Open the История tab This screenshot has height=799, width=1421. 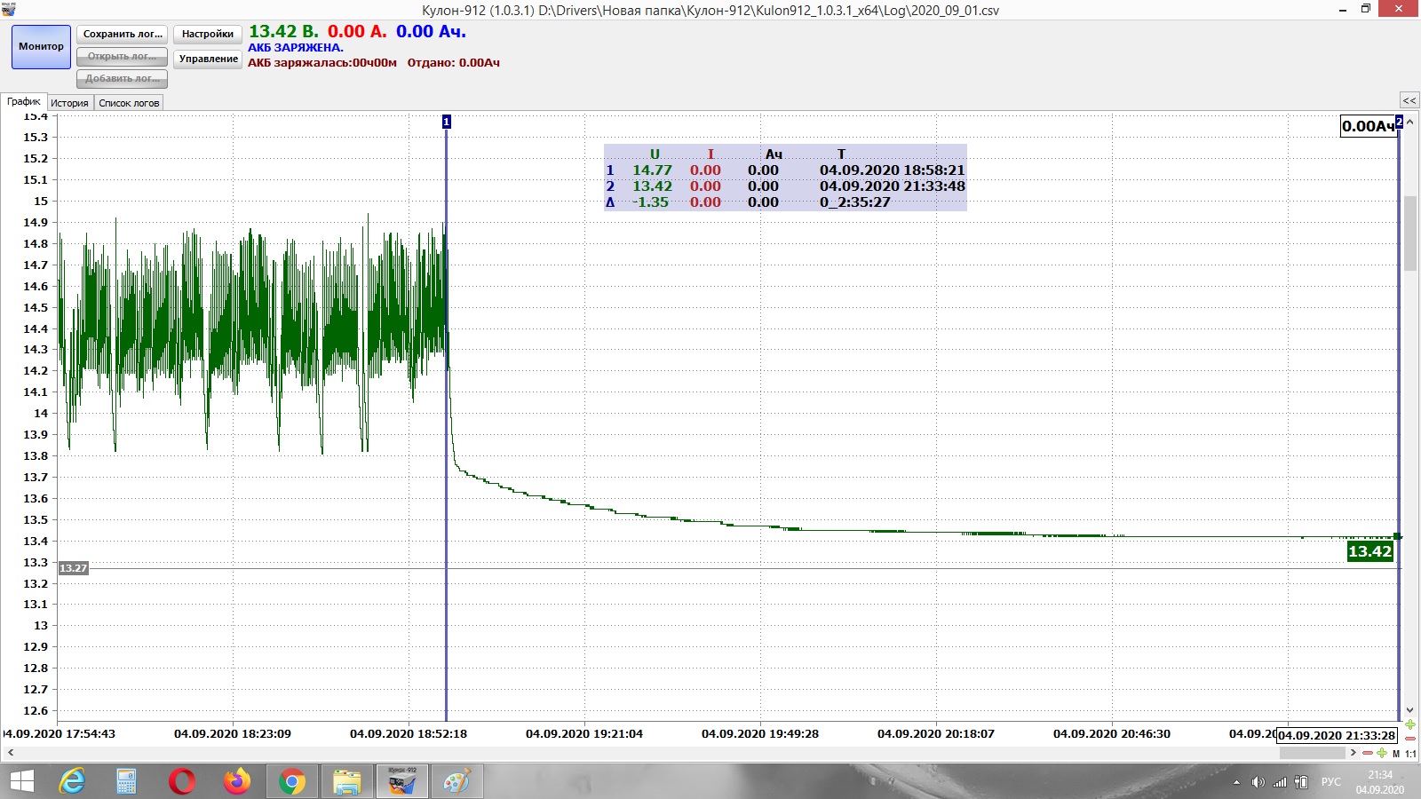pyautogui.click(x=69, y=103)
